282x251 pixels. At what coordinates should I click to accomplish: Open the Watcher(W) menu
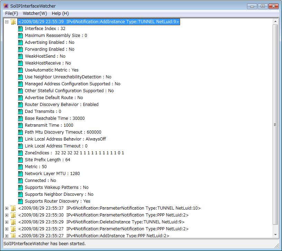[35, 13]
